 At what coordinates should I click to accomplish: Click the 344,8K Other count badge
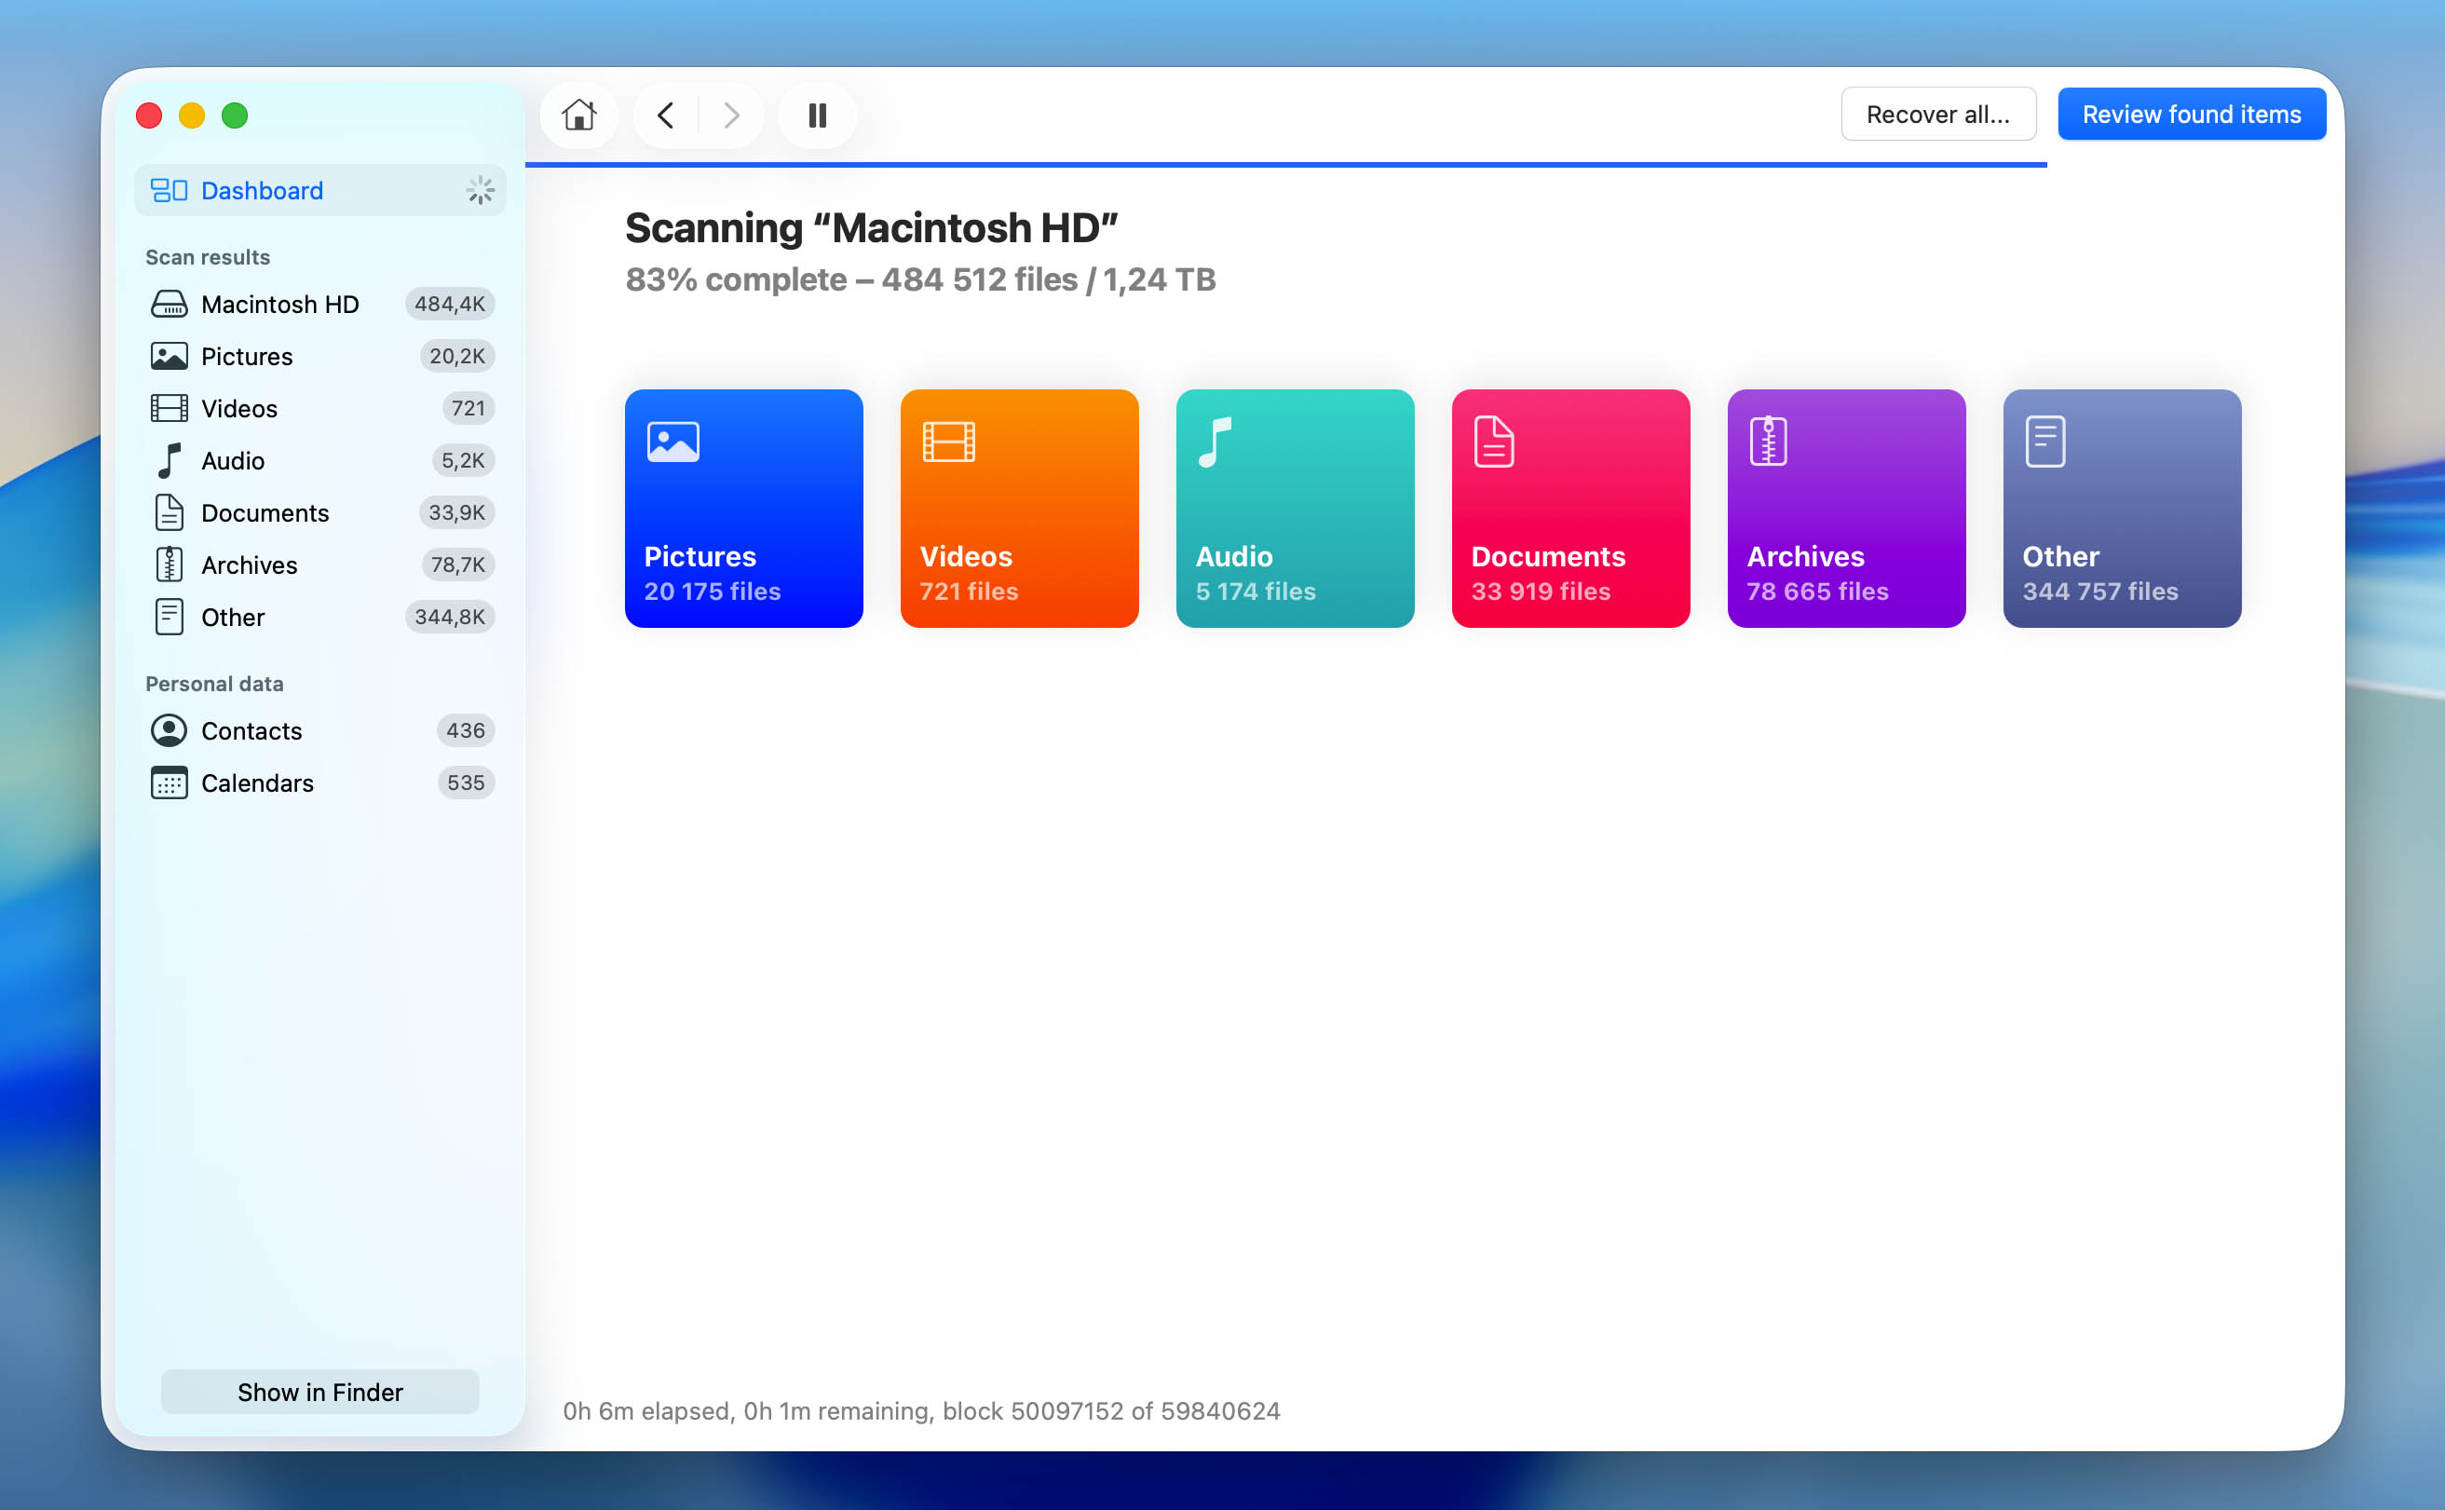tap(449, 616)
